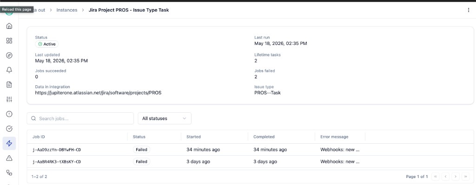Go to the first page of jobs
The width and height of the screenshot is (476, 185).
[x=435, y=176]
